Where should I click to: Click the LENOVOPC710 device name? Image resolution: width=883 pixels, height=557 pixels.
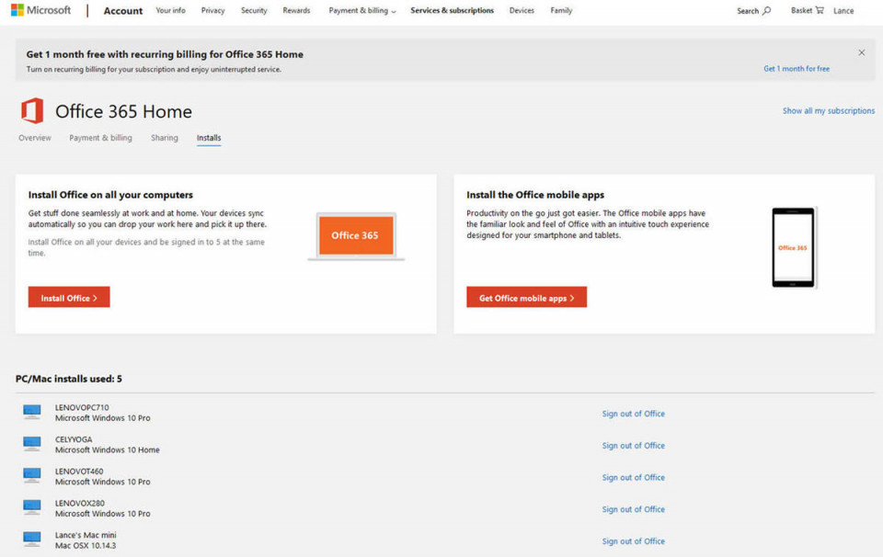82,407
